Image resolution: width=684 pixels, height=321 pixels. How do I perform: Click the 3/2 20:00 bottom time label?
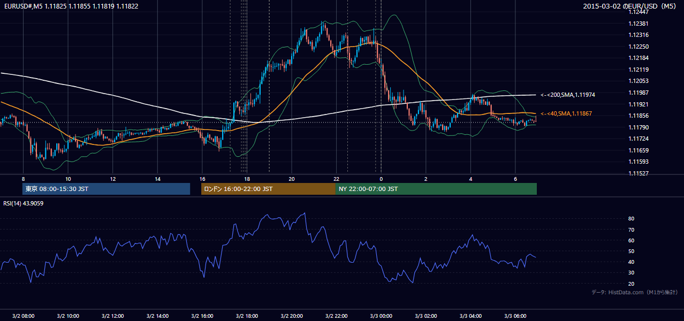point(292,316)
